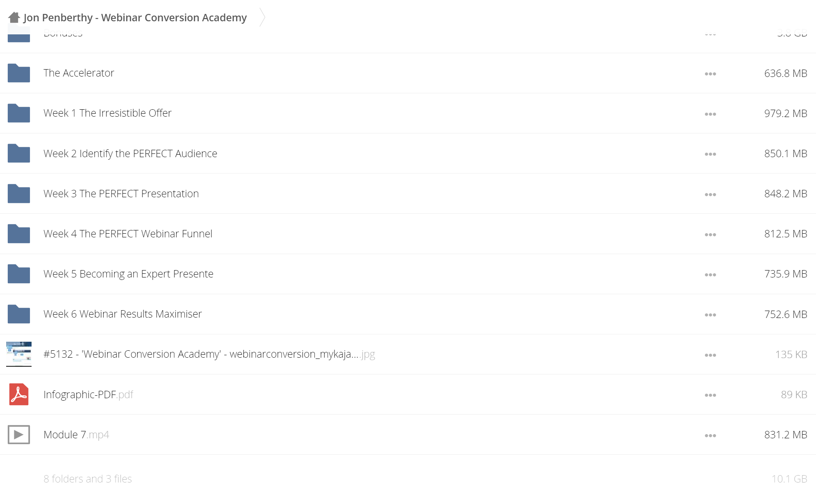The width and height of the screenshot is (816, 487).
Task: Open the Module 7.mp4 file name
Action: [76, 435]
